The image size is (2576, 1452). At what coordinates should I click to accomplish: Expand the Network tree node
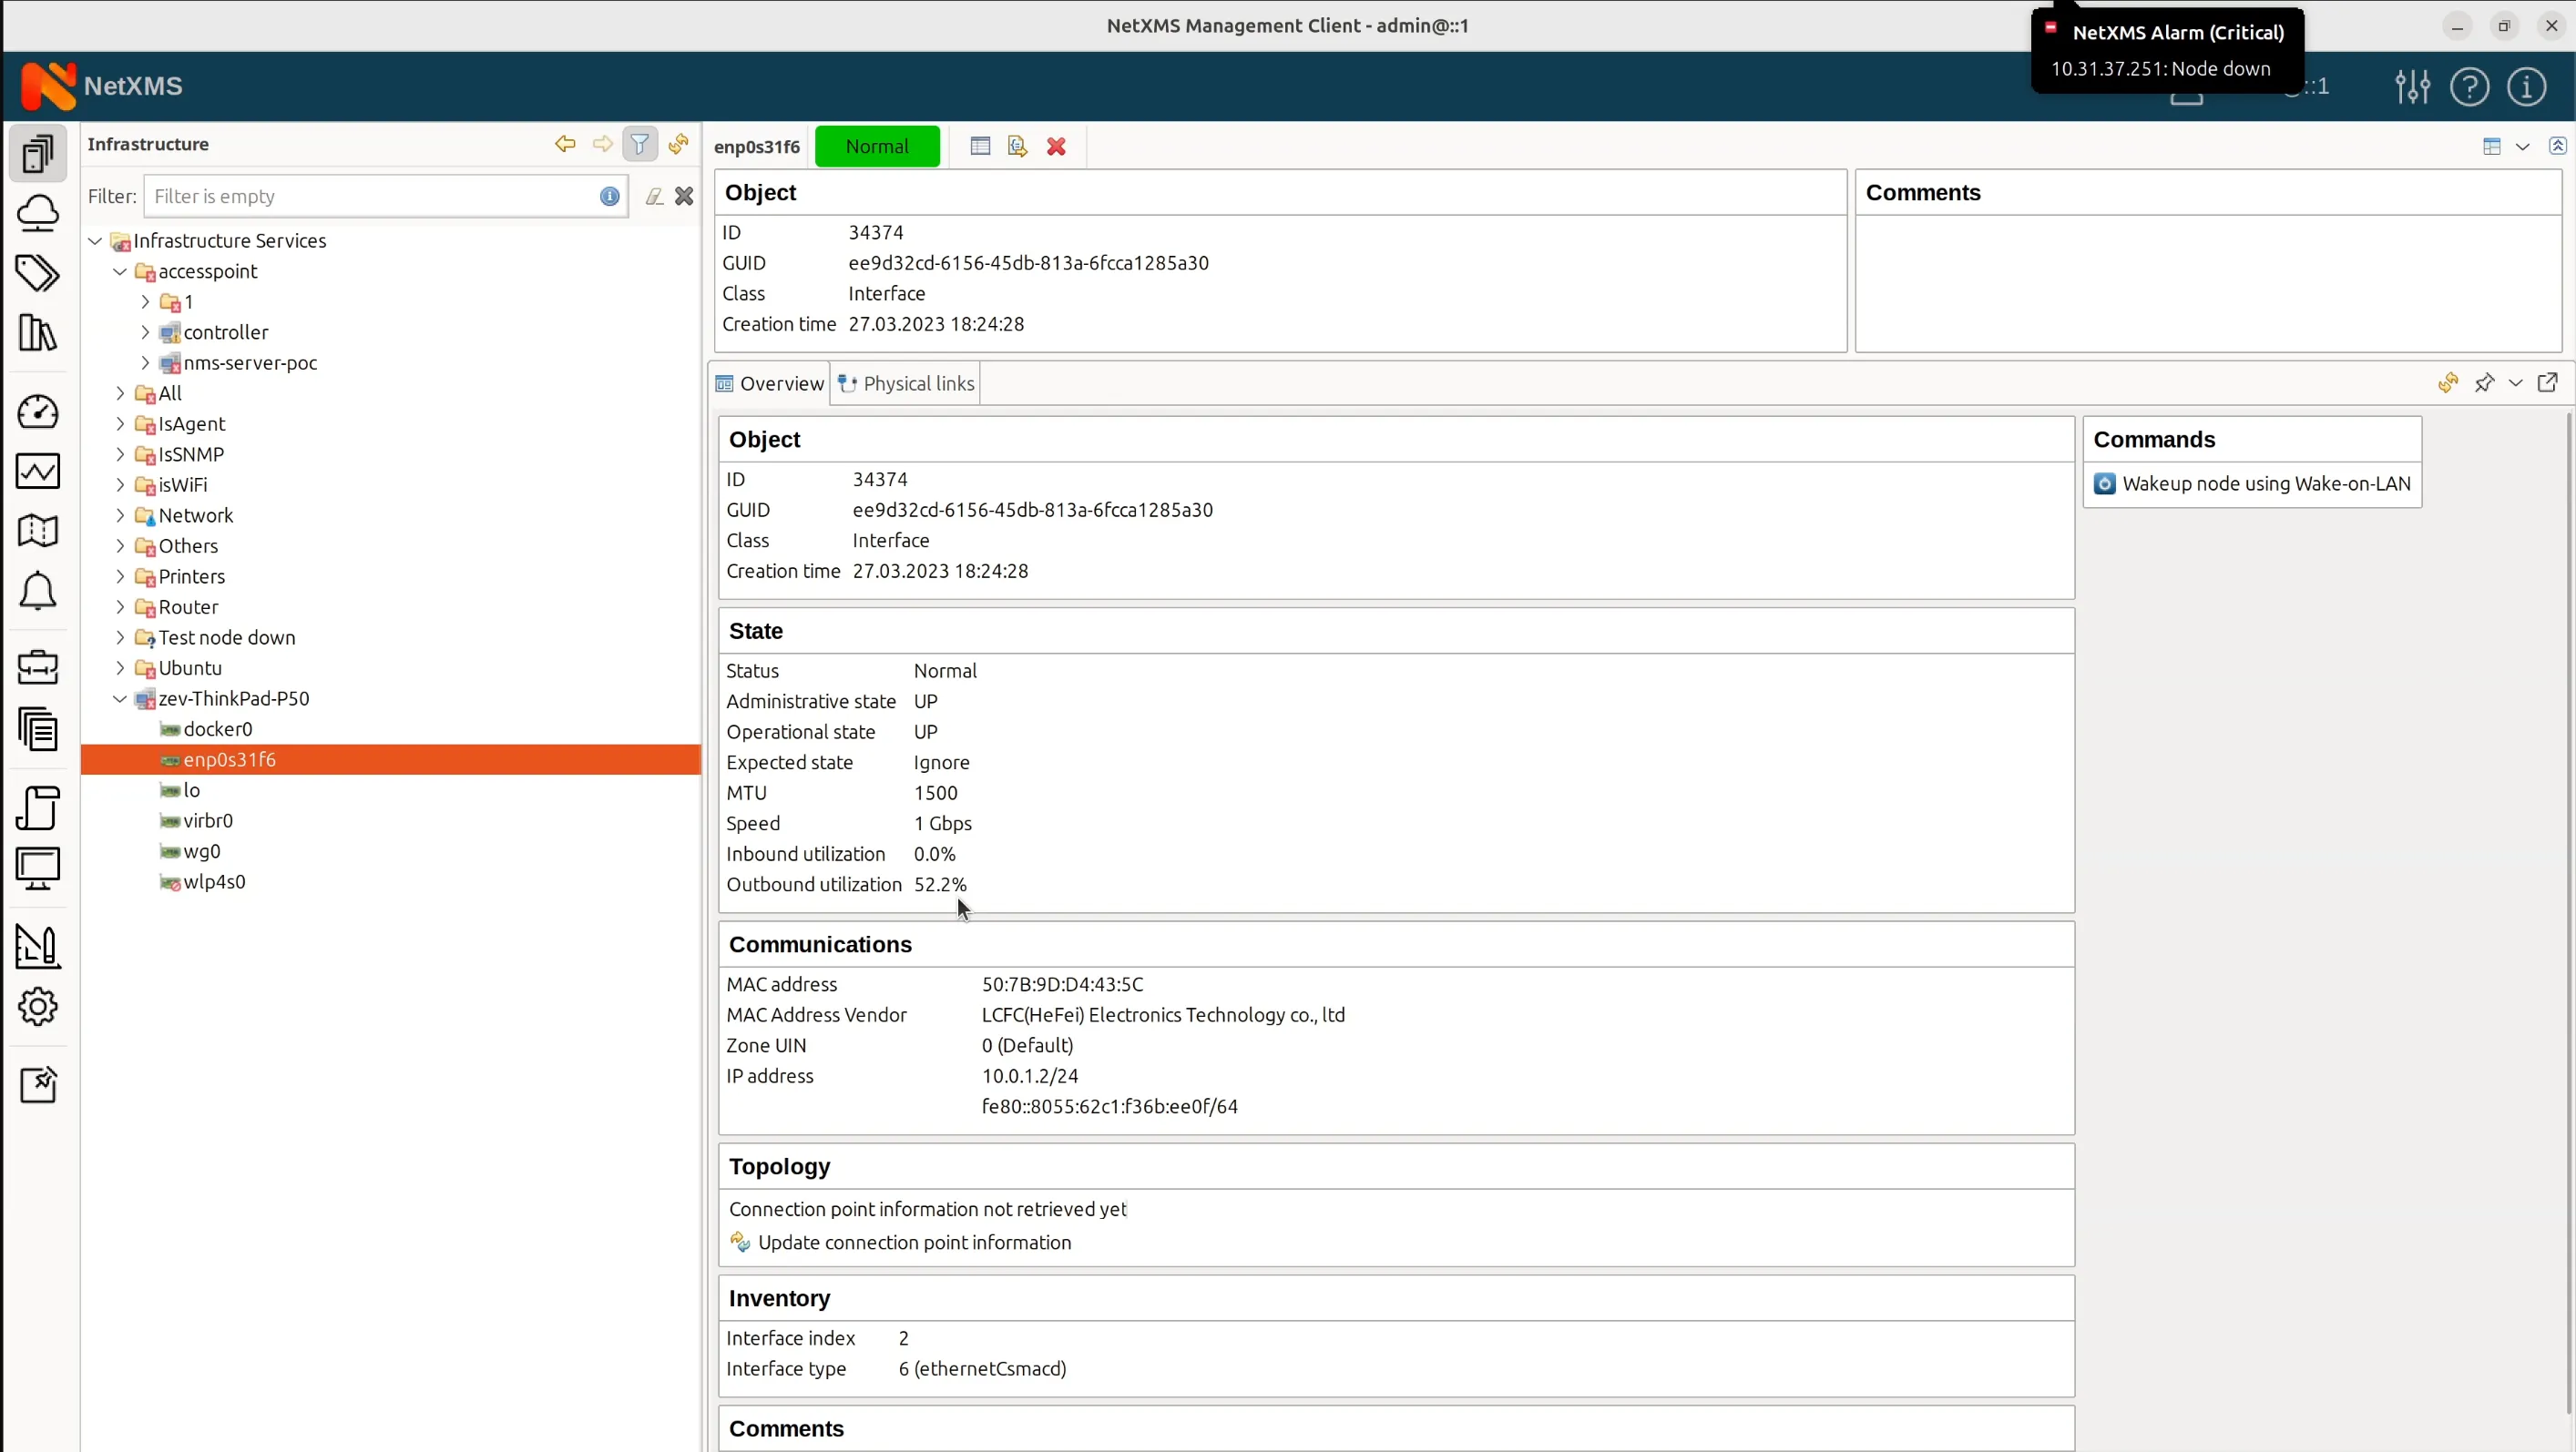coord(119,514)
